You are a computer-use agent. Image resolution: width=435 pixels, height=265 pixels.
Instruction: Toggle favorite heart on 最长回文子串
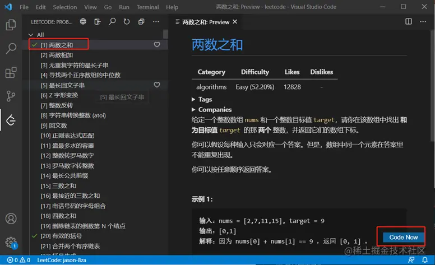tap(157, 85)
